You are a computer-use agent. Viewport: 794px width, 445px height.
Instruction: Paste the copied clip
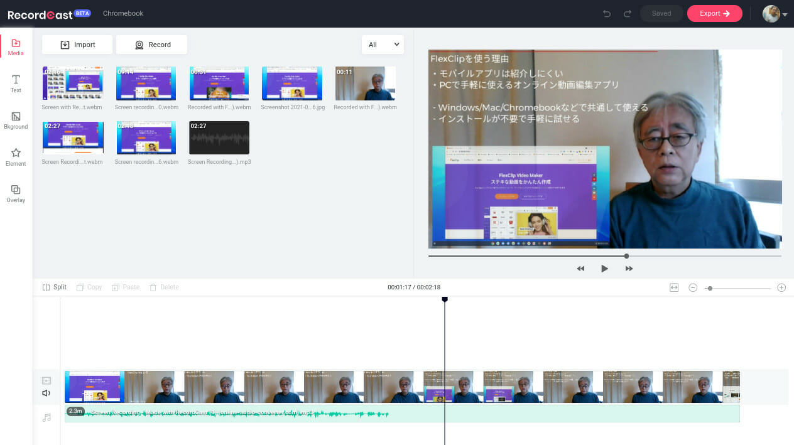pyautogui.click(x=126, y=287)
